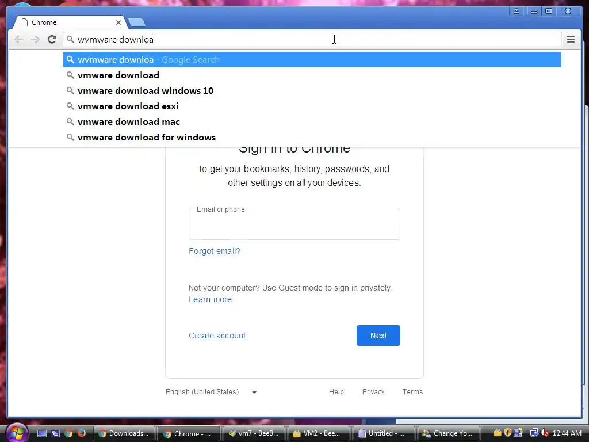Click Switch between windows quick launch icon
The width and height of the screenshot is (589, 442).
point(55,433)
